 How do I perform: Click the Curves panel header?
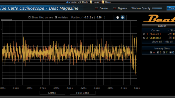coord(158,26)
